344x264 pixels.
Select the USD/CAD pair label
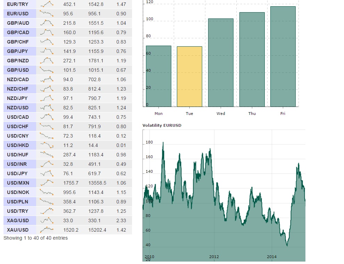coord(18,117)
